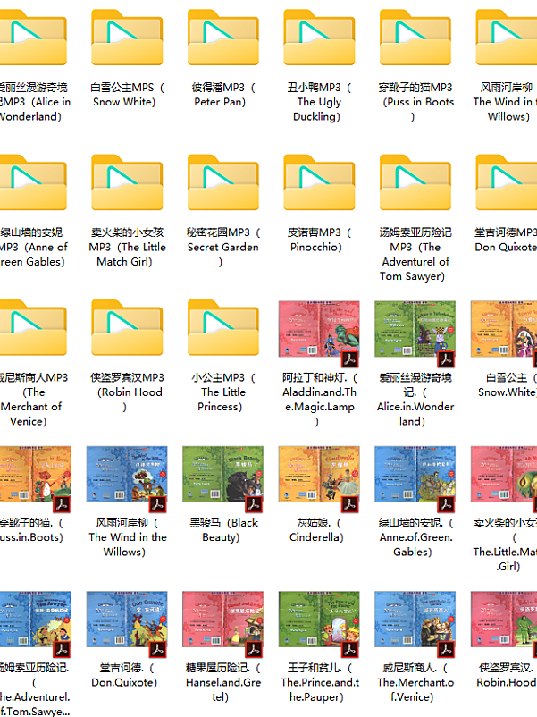Open the Peter Pan MP3 folder
Screen dimensions: 537x717
(x=223, y=39)
